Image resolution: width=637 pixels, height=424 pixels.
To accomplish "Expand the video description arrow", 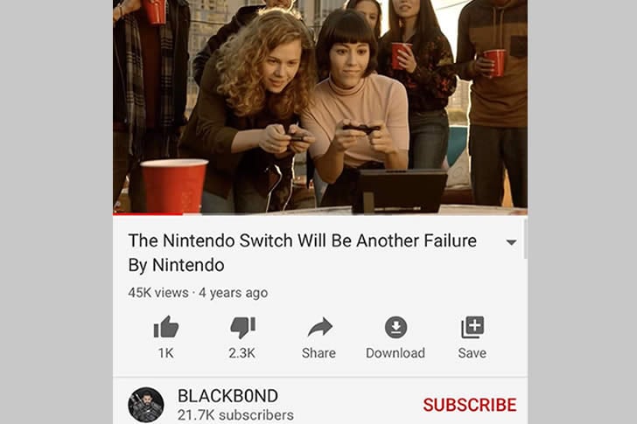I will (x=511, y=242).
